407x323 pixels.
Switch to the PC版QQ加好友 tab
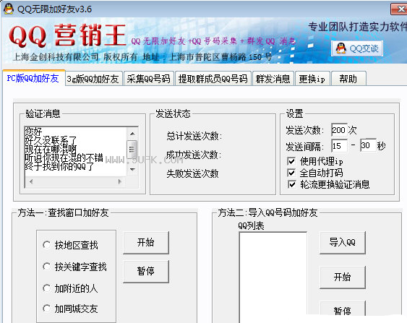click(x=33, y=78)
